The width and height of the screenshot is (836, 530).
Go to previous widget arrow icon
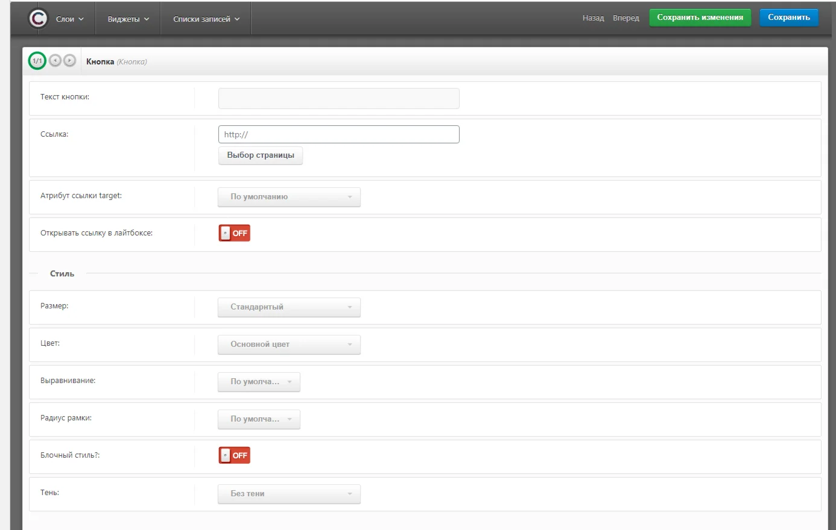(x=55, y=60)
